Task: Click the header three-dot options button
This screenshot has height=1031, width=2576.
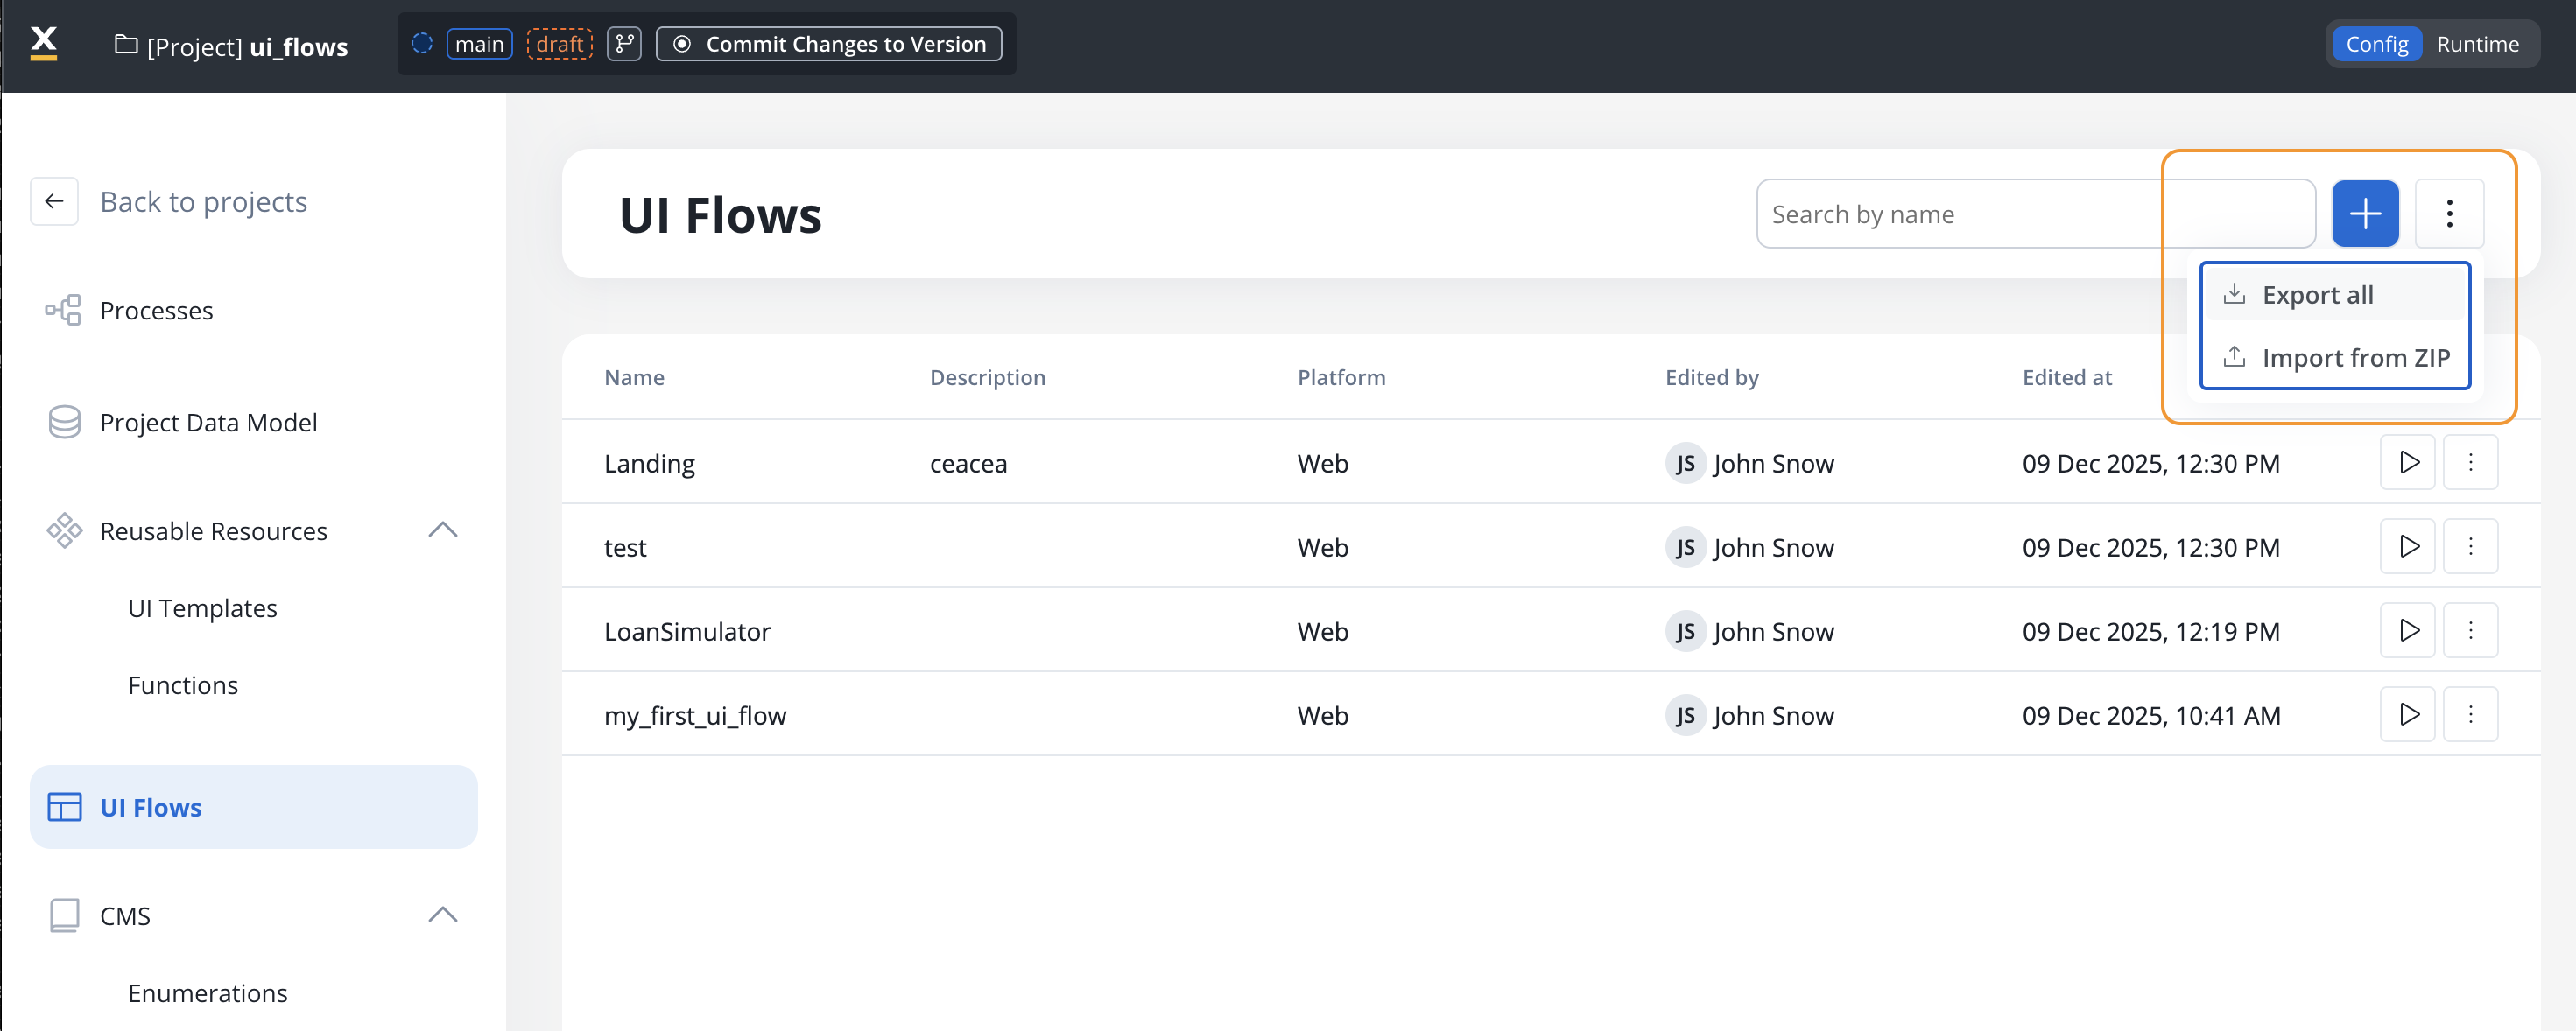Action: [2448, 214]
